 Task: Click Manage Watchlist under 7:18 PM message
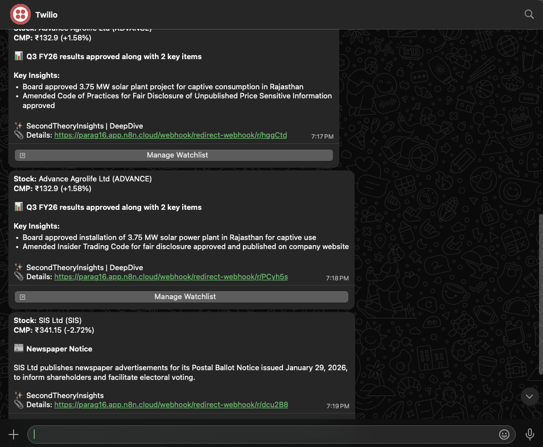[182, 296]
